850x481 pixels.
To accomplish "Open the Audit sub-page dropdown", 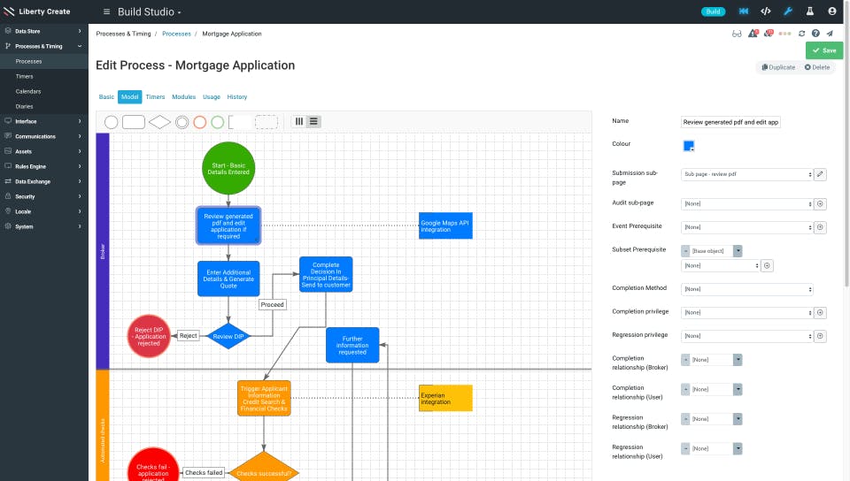I will point(747,204).
